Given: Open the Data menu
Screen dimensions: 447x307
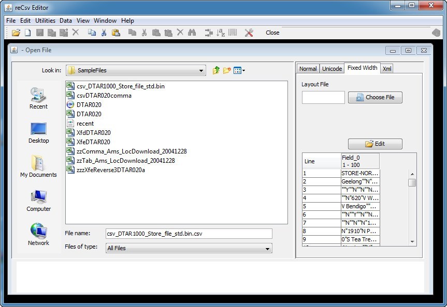Looking at the screenshot, I should tap(66, 21).
